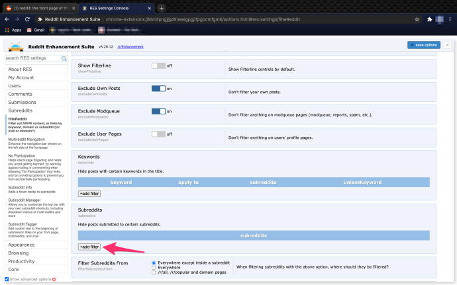Click the RES search magnifier icon
Viewport: 457px width, 285px height.
[64, 58]
